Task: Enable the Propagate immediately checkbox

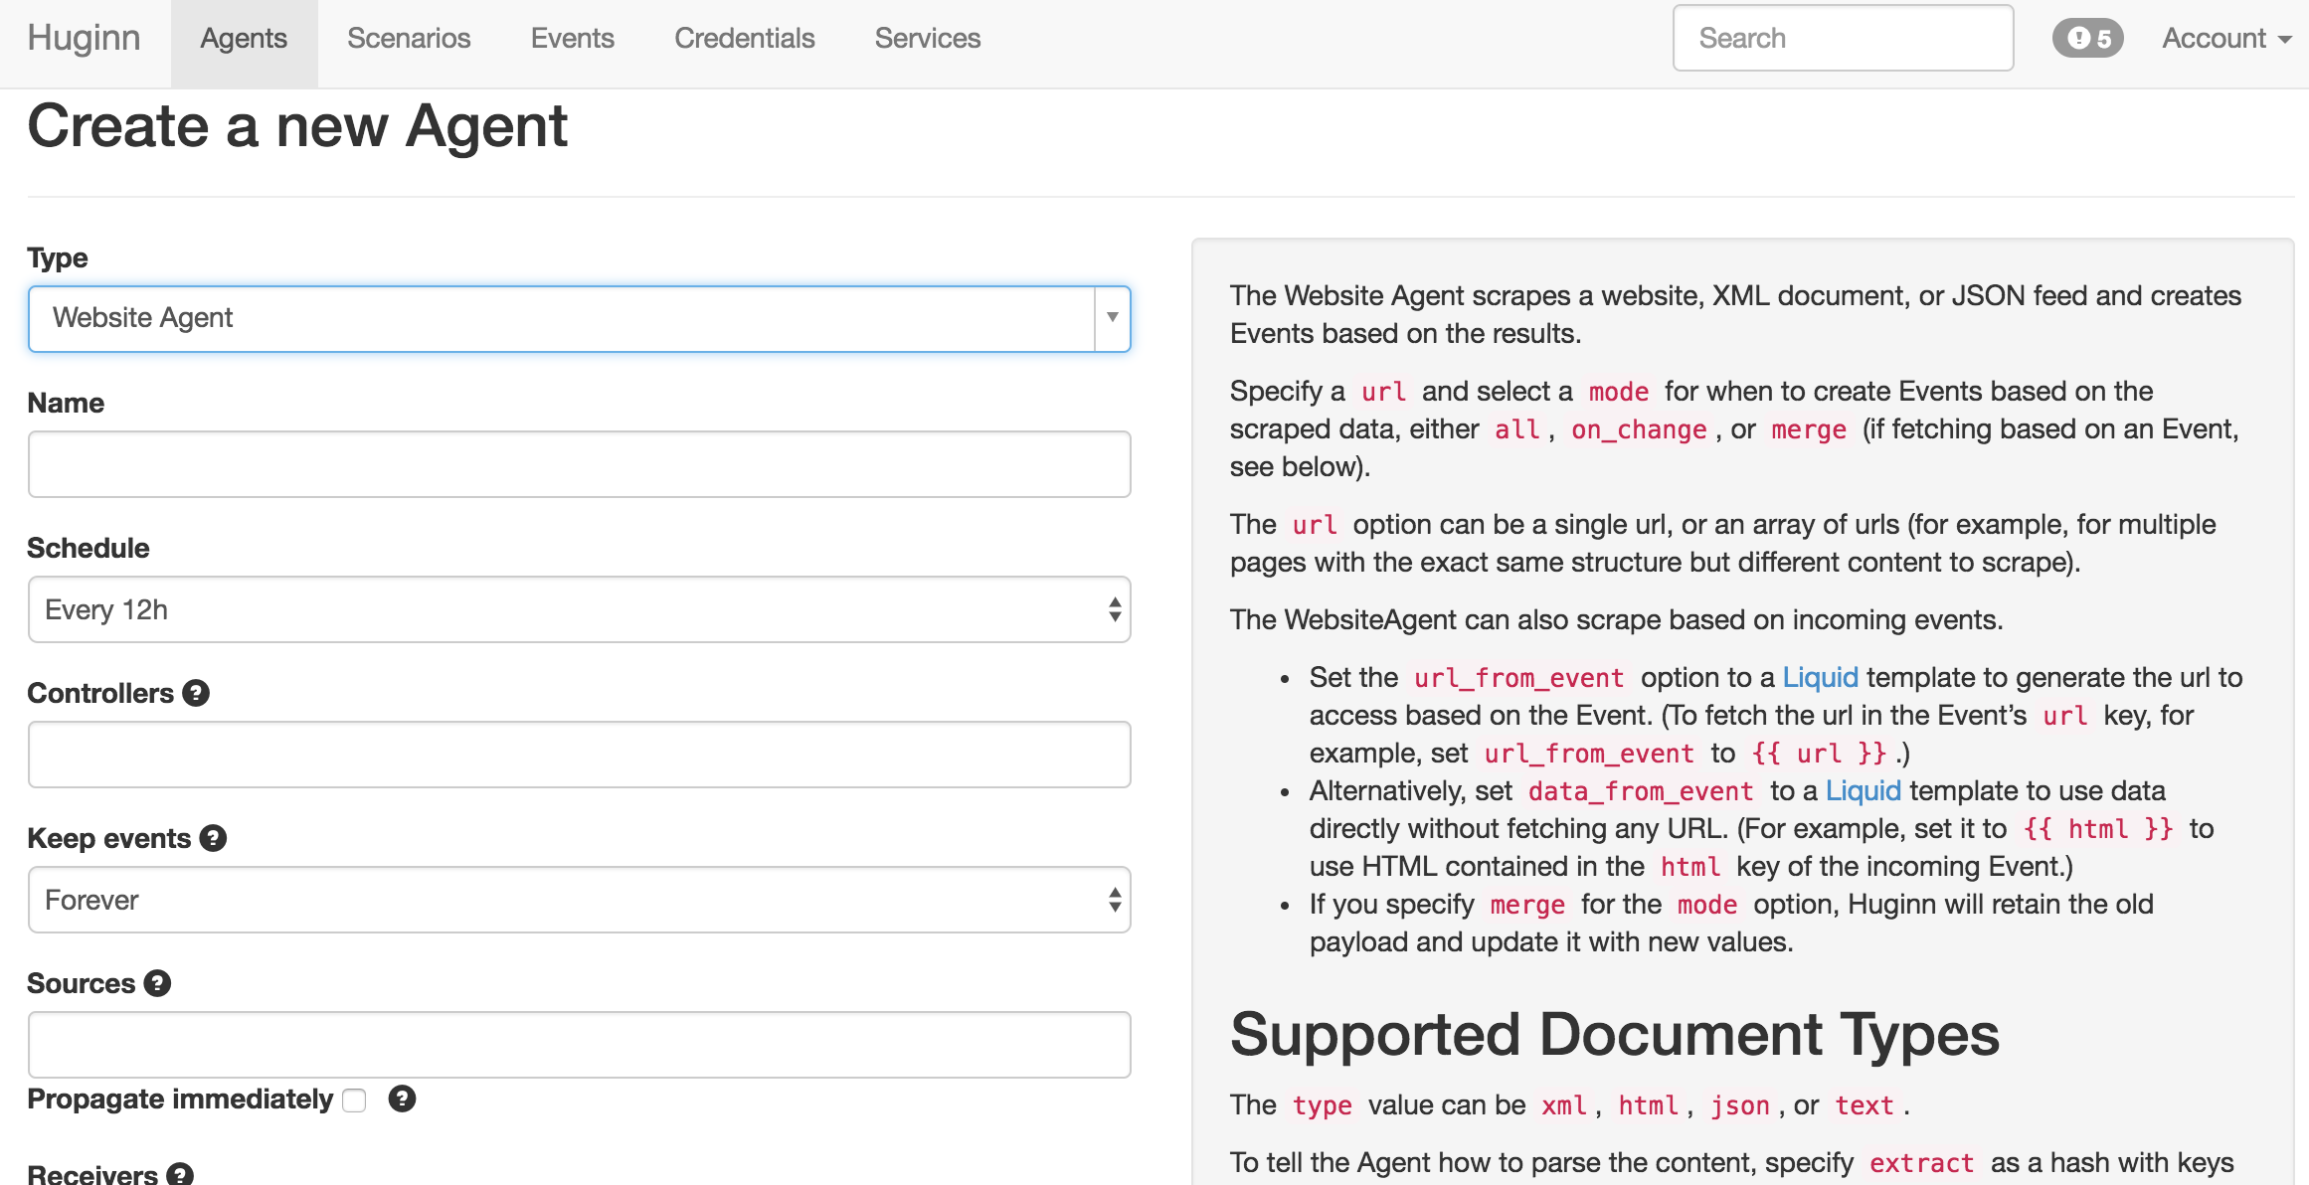Action: pyautogui.click(x=354, y=1100)
